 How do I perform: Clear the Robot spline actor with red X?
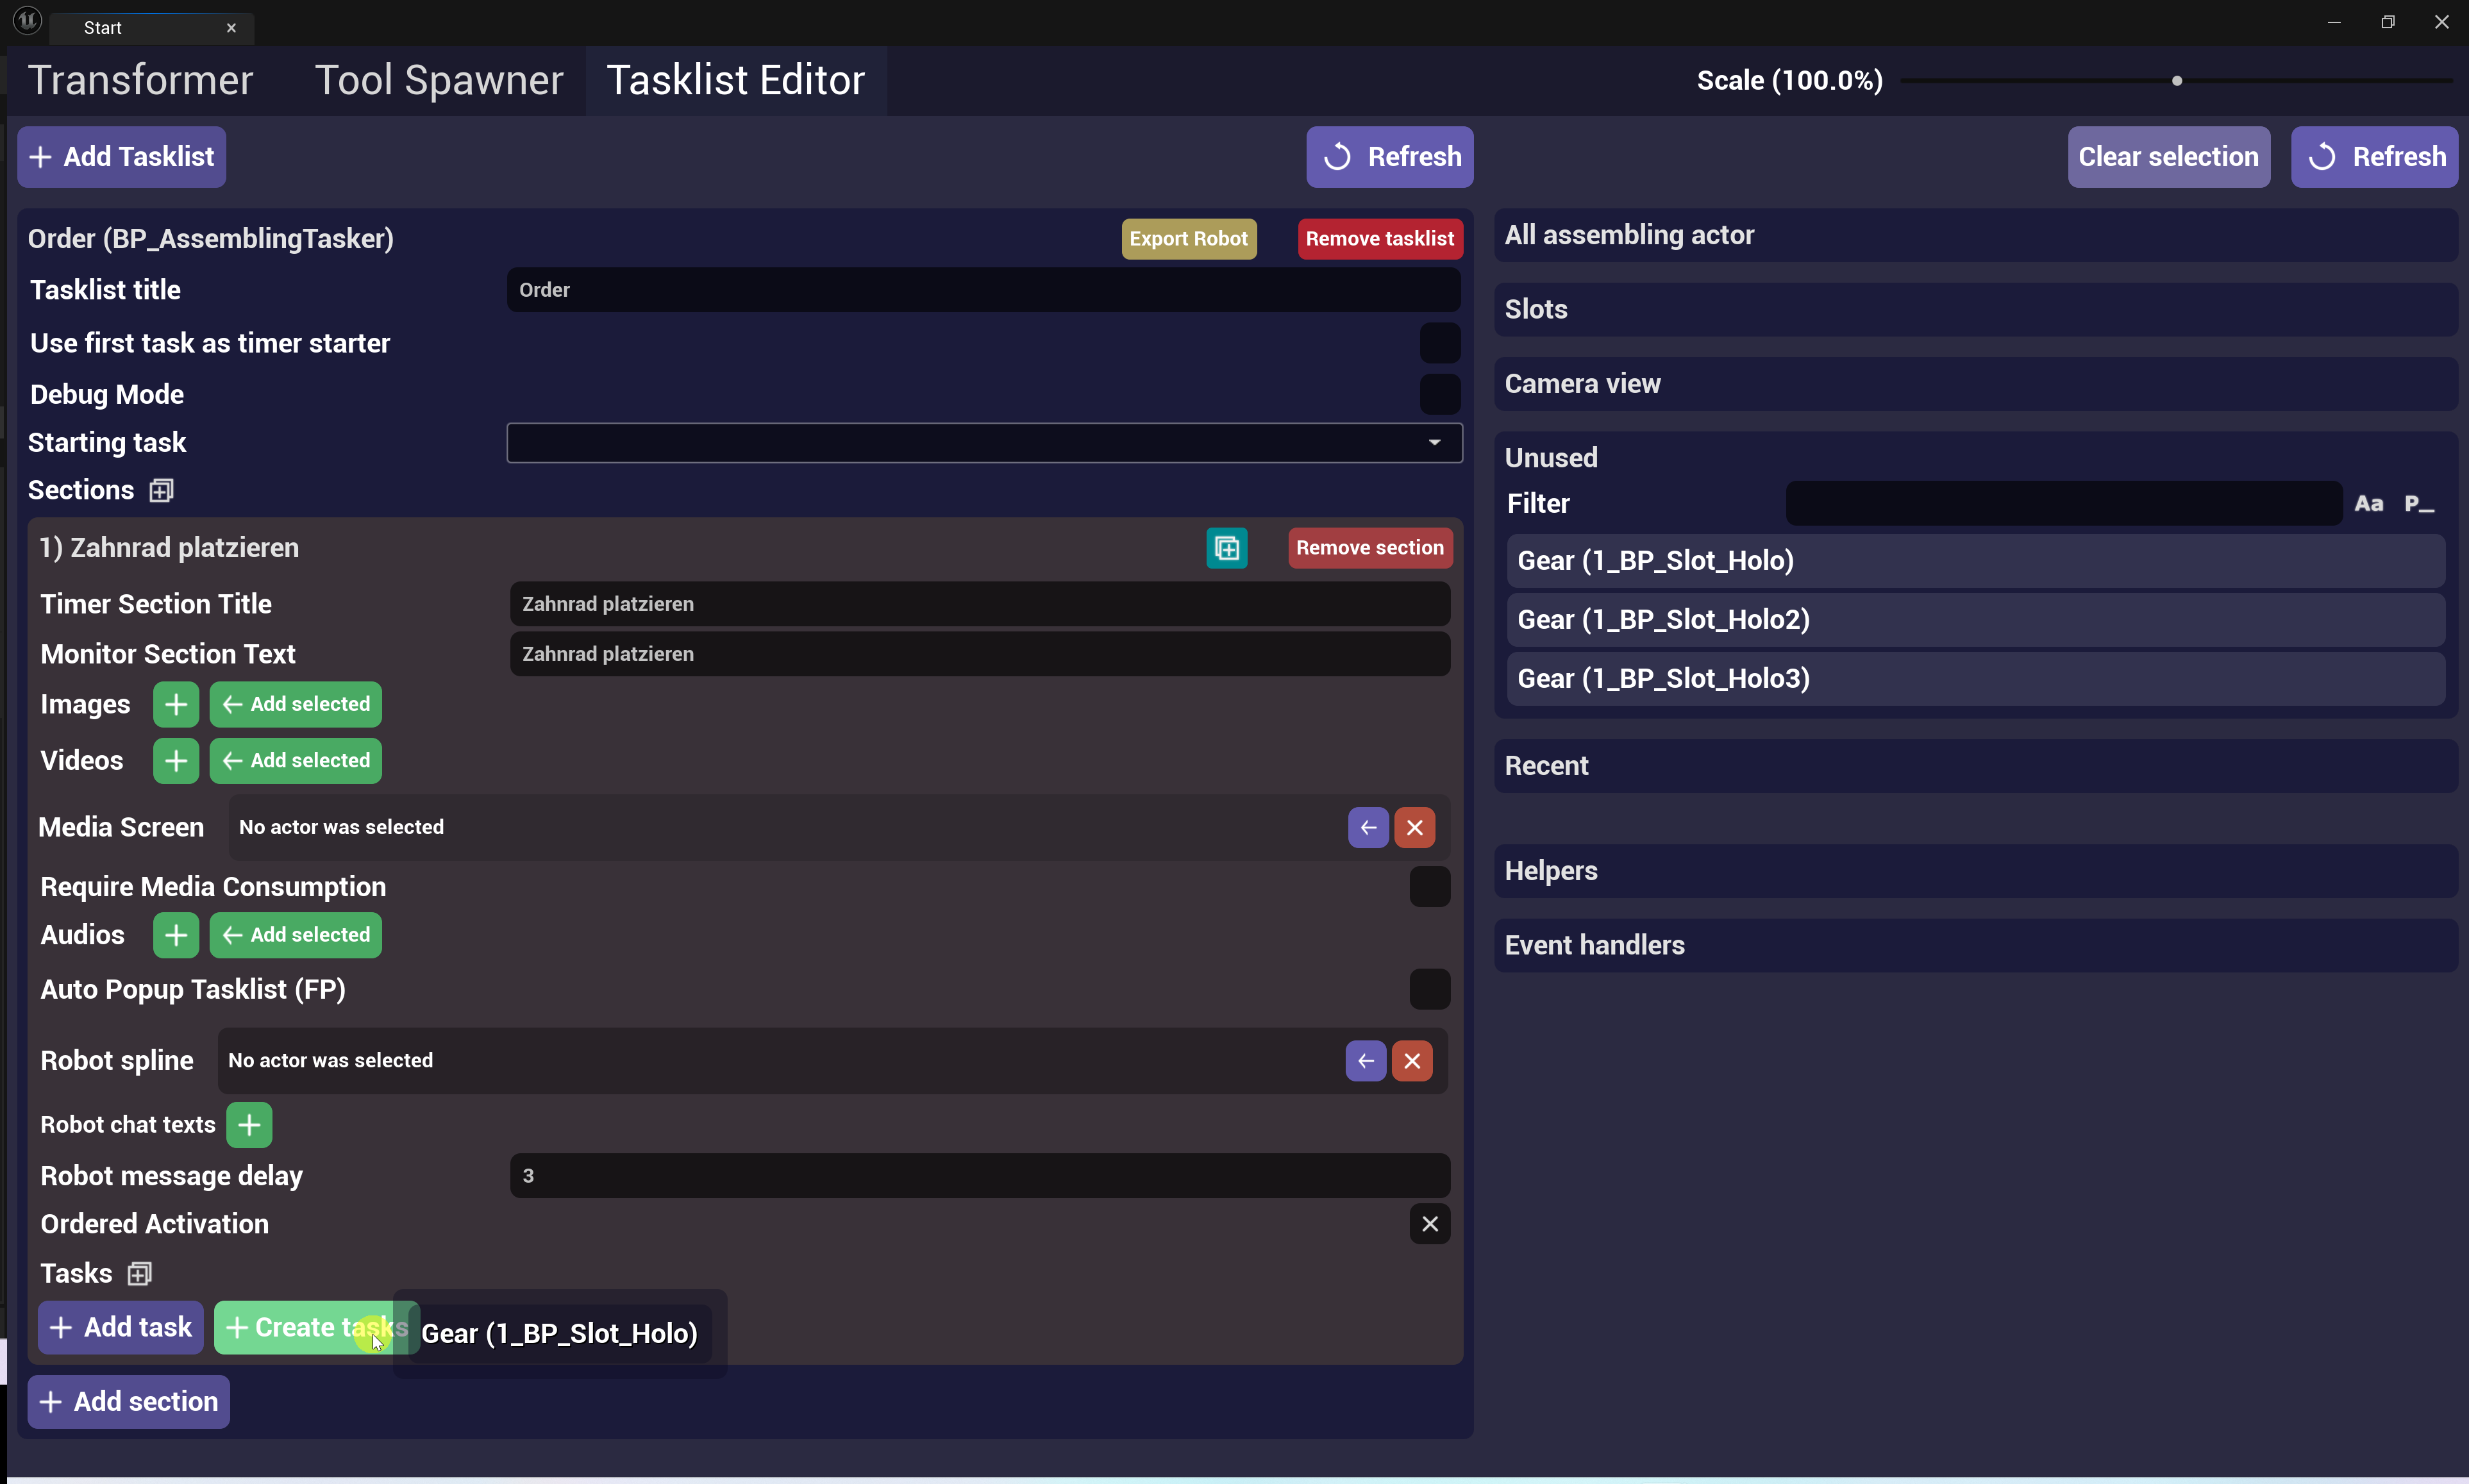coord(1412,1061)
